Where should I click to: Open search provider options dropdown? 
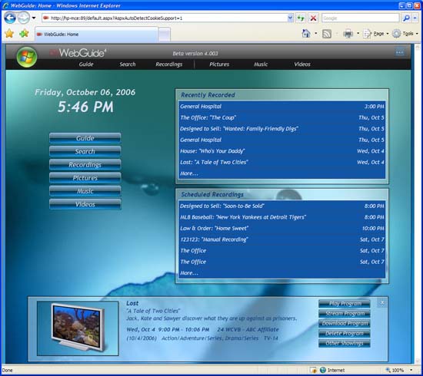(415, 18)
